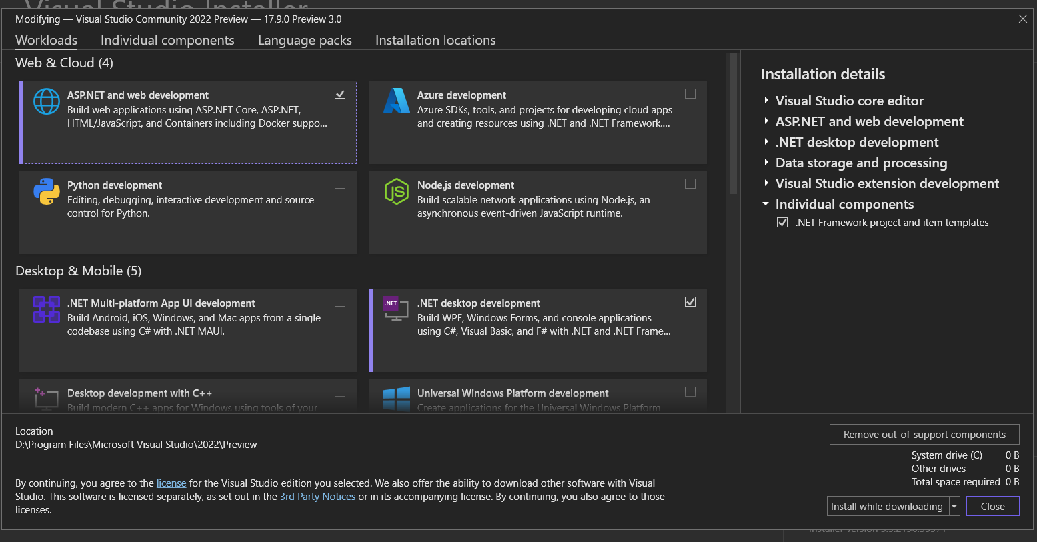Uncheck .NET Framework project and item templates

[782, 223]
